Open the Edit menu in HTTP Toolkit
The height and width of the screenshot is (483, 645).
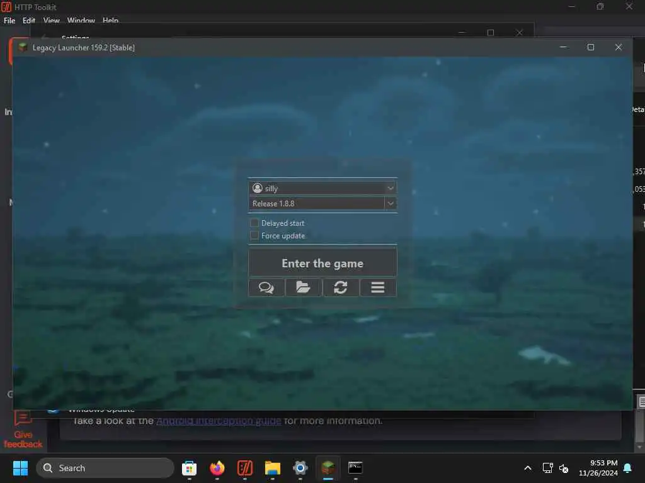coord(29,20)
